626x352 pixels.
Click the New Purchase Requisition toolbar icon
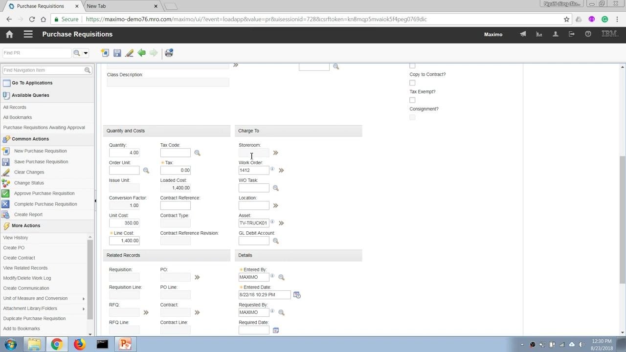point(105,53)
